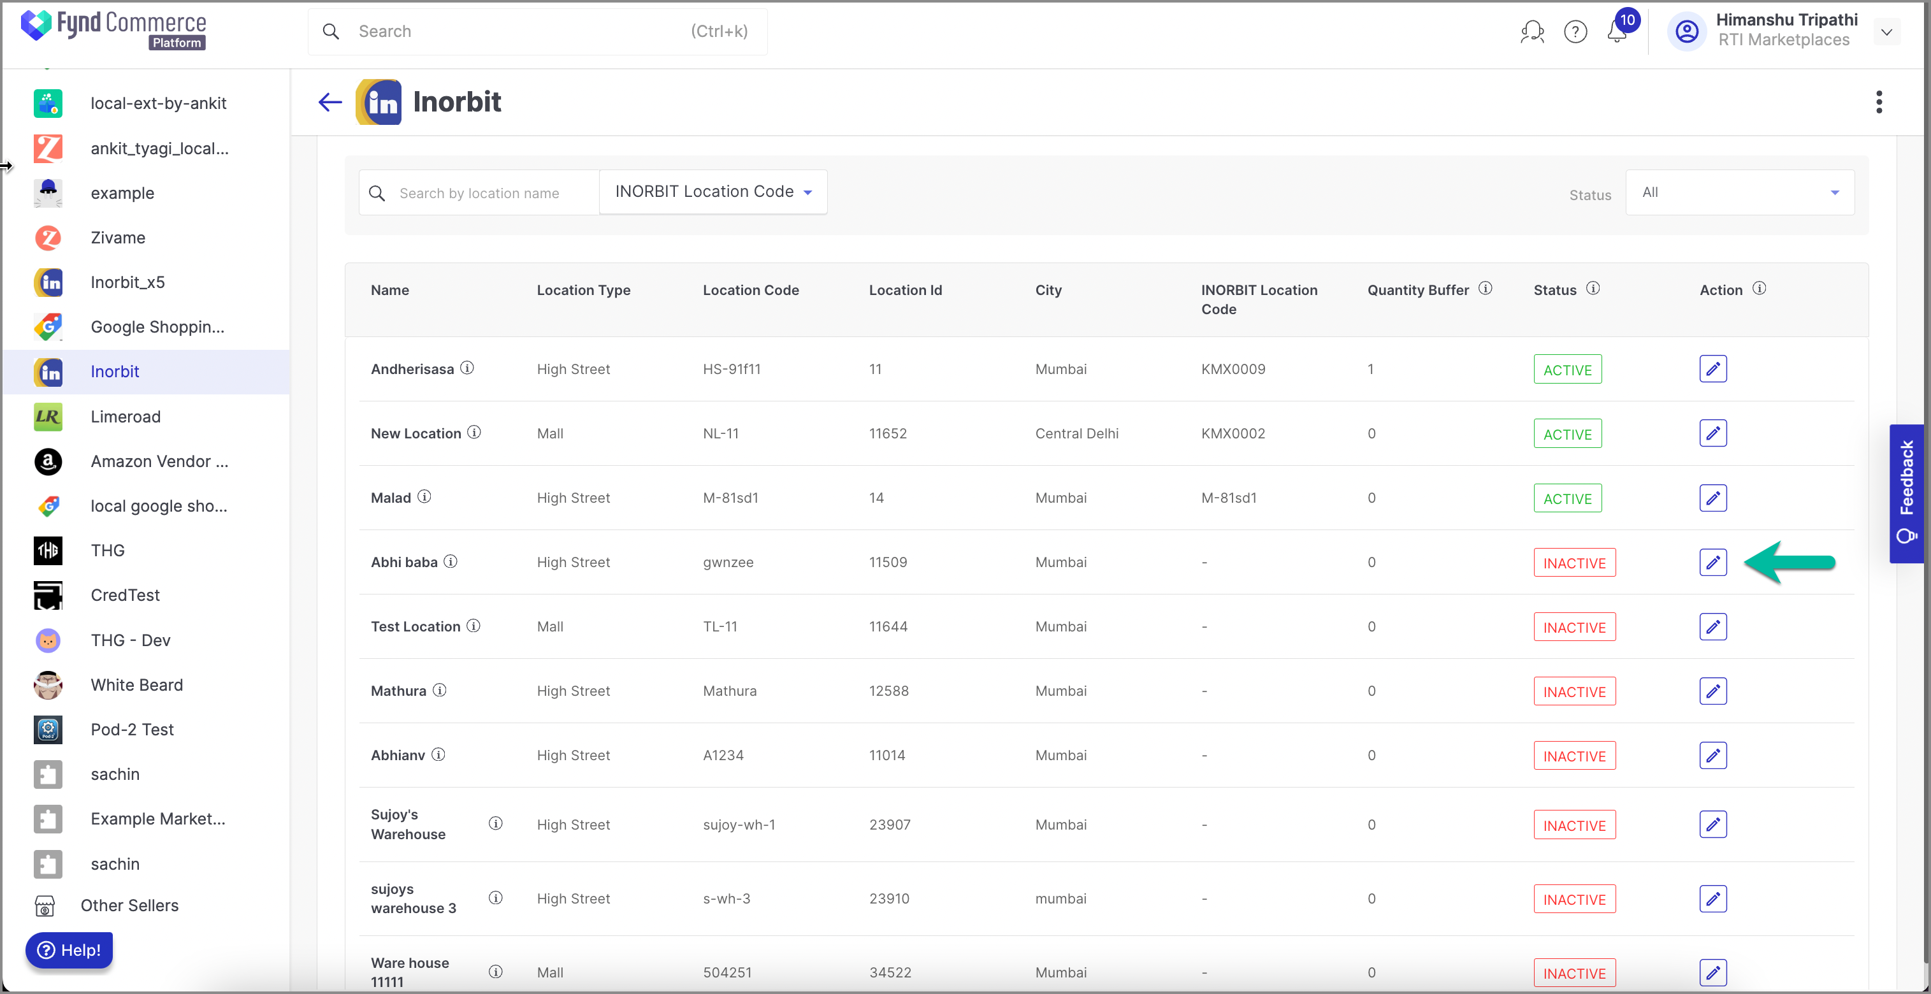Image resolution: width=1931 pixels, height=994 pixels.
Task: Show Quantity Buffer column info
Action: tap(1485, 289)
